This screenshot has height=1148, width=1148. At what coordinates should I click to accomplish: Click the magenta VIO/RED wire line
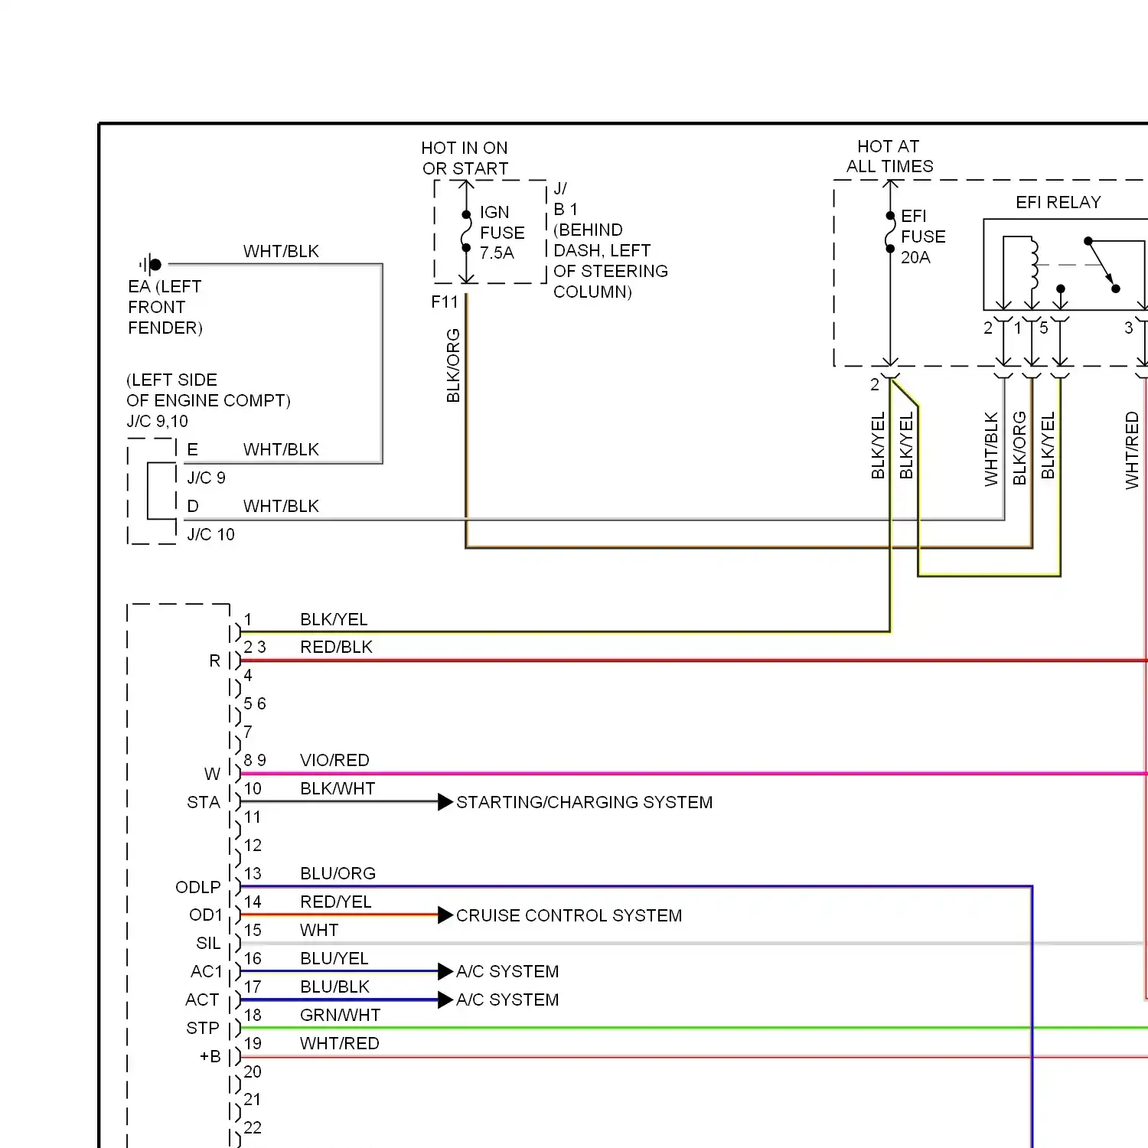[693, 774]
